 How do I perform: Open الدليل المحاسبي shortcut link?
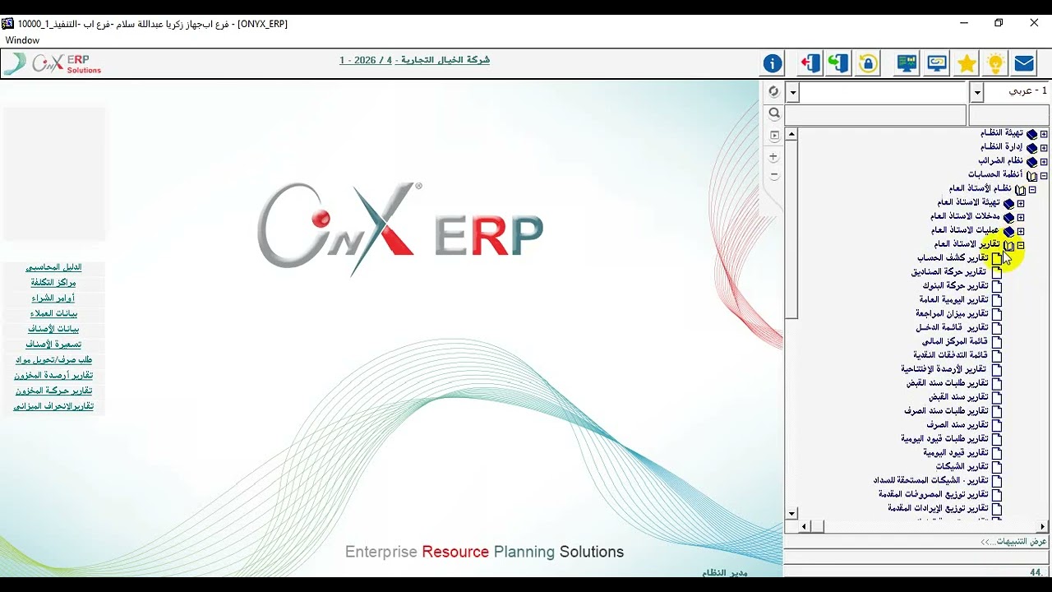(x=53, y=267)
